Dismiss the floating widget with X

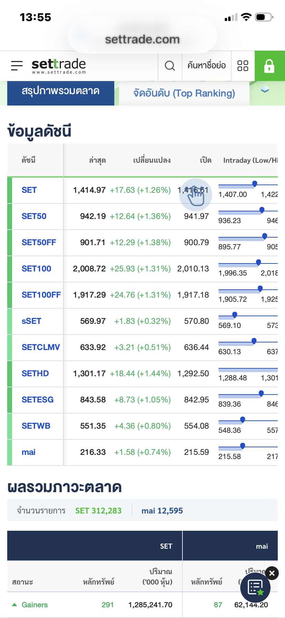272,573
